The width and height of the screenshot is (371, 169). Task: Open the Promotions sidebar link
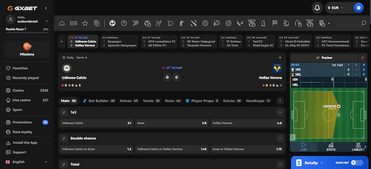(27, 122)
